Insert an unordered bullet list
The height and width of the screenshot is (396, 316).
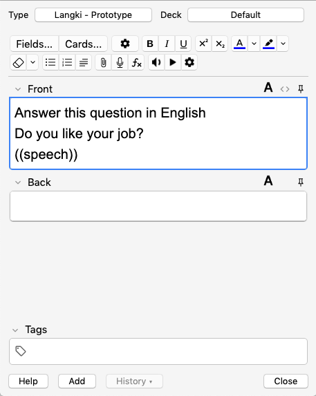pos(50,62)
